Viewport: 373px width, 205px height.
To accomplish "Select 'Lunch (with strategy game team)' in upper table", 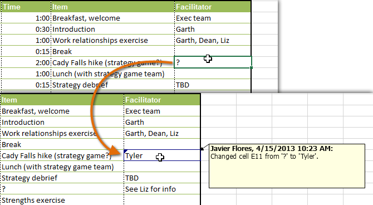I will [x=112, y=74].
